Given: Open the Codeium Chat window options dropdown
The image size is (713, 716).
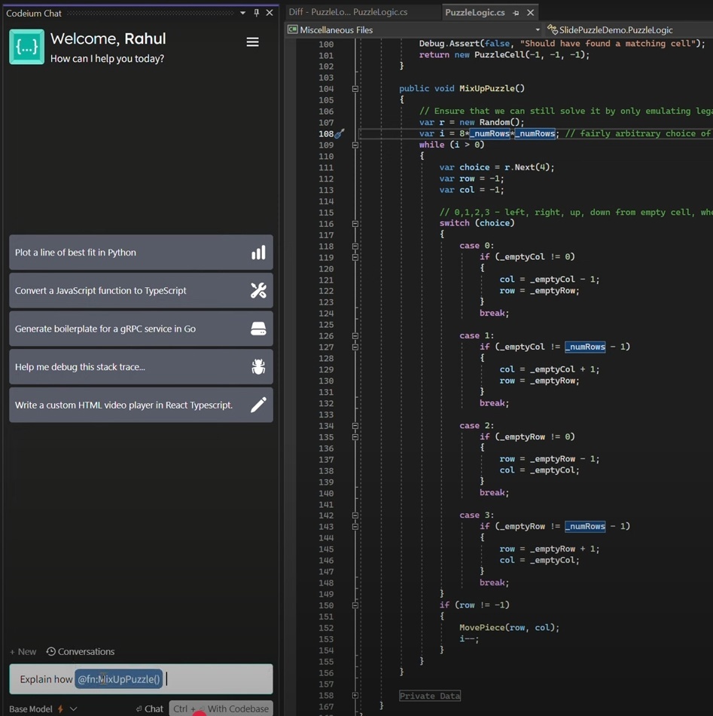Looking at the screenshot, I should 242,13.
